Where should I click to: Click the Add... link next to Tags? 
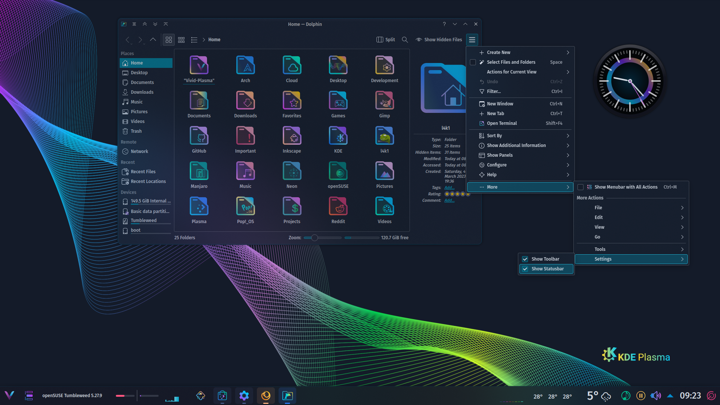449,187
